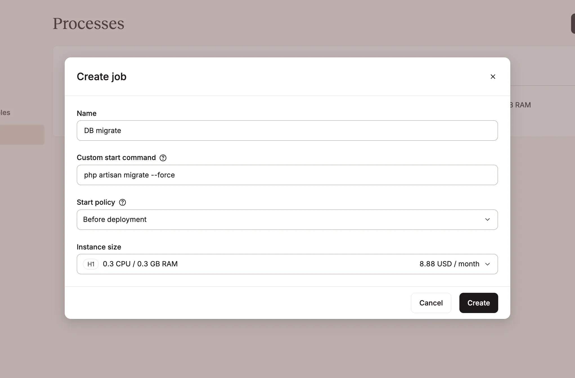Screen dimensions: 575x378
Task: Open the Custom start command help icon
Action: 163,158
